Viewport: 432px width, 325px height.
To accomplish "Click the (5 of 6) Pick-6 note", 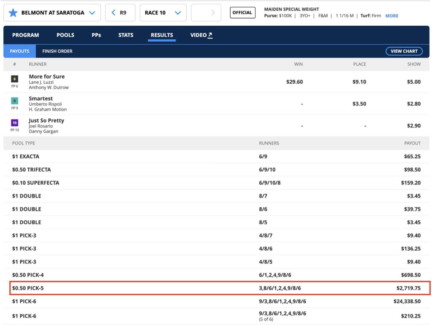I will (x=266, y=319).
